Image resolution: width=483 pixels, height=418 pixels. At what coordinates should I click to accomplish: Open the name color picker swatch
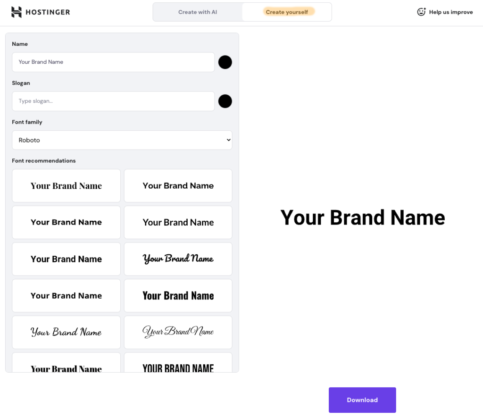point(225,62)
